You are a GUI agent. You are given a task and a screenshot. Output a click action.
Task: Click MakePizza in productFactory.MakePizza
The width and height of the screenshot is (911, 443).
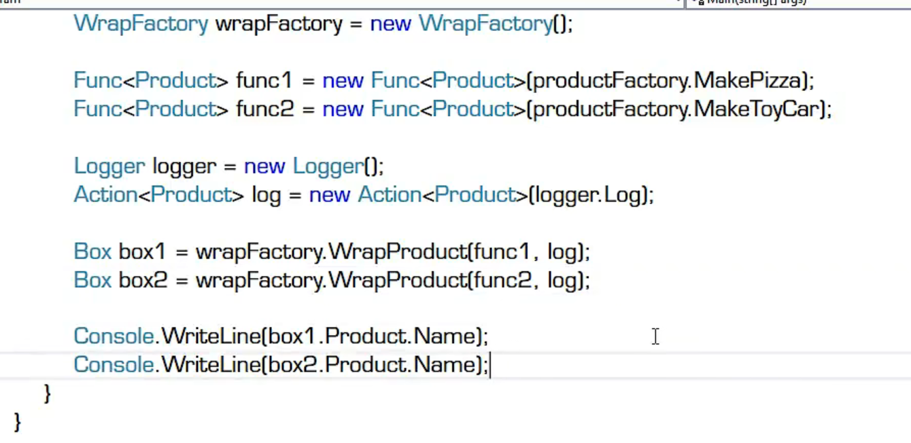click(x=747, y=81)
